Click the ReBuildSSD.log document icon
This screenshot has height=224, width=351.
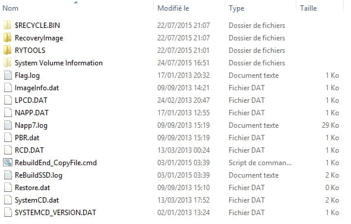(8, 175)
